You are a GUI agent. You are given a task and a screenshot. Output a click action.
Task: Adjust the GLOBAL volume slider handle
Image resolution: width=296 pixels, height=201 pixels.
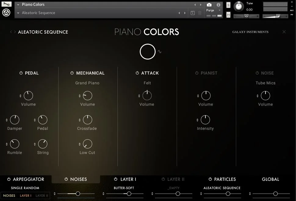[x=276, y=194]
